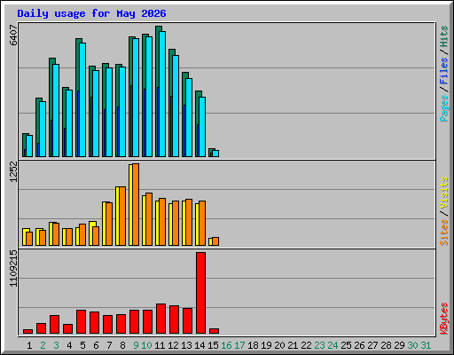
Task: Select day 25 on the x-axis
Action: 346,345
